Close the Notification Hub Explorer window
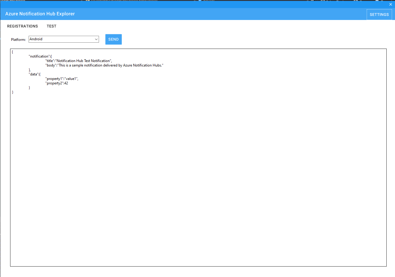This screenshot has height=277, width=395. point(391,4)
